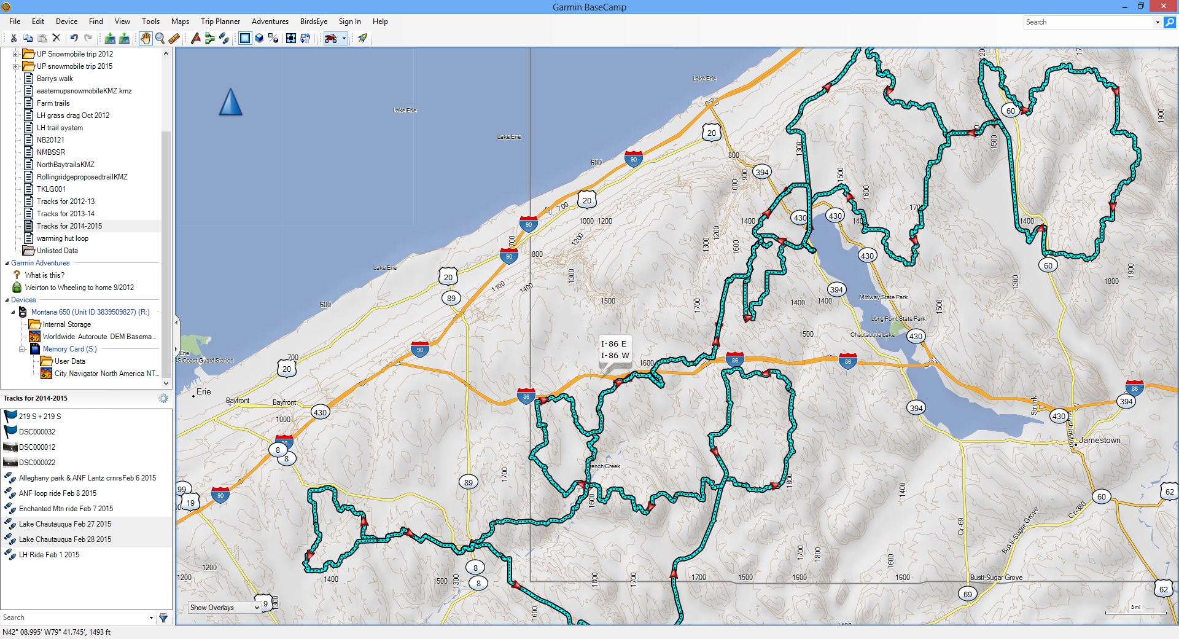Open the File menu

[x=15, y=22]
